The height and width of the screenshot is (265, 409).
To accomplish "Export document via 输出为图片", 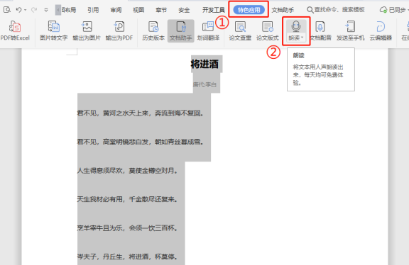I will coord(87,30).
